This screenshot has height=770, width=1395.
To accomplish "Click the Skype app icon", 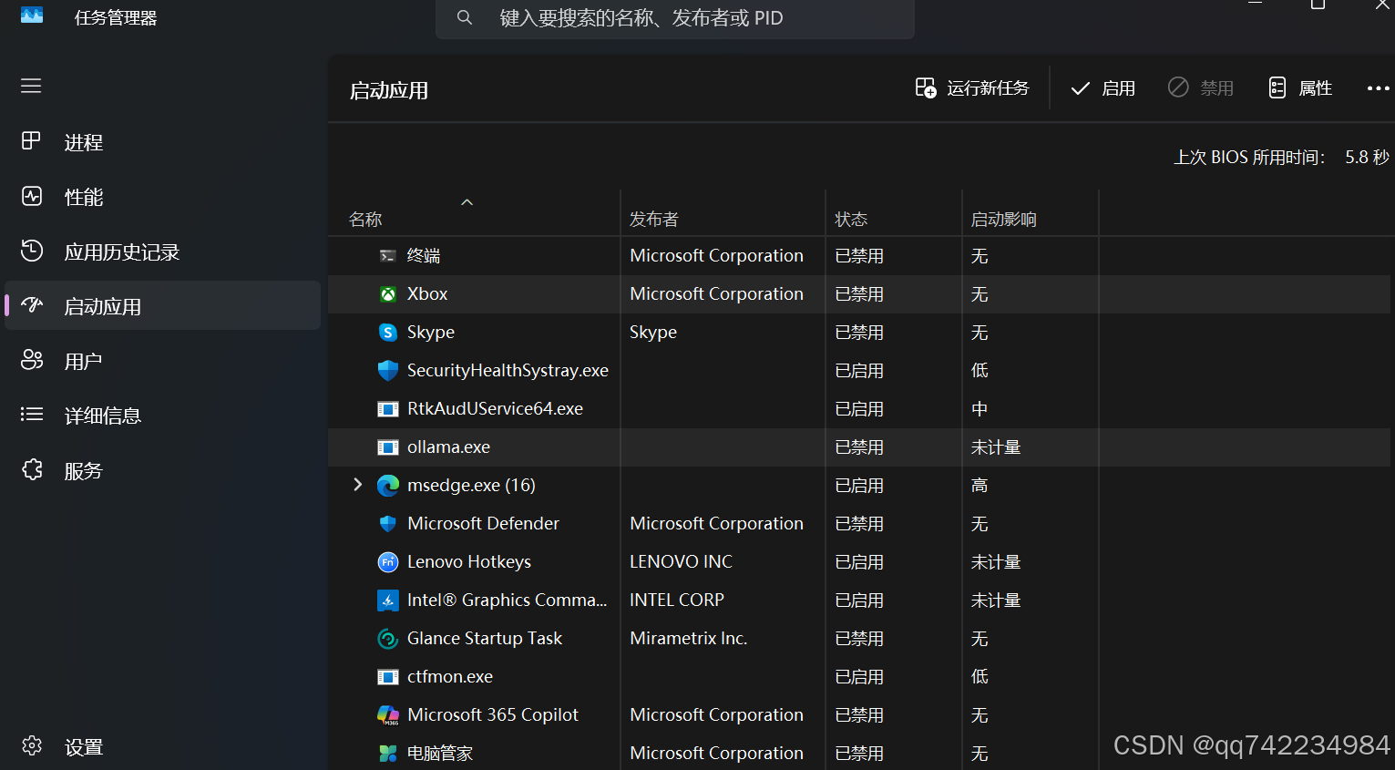I will click(x=388, y=333).
